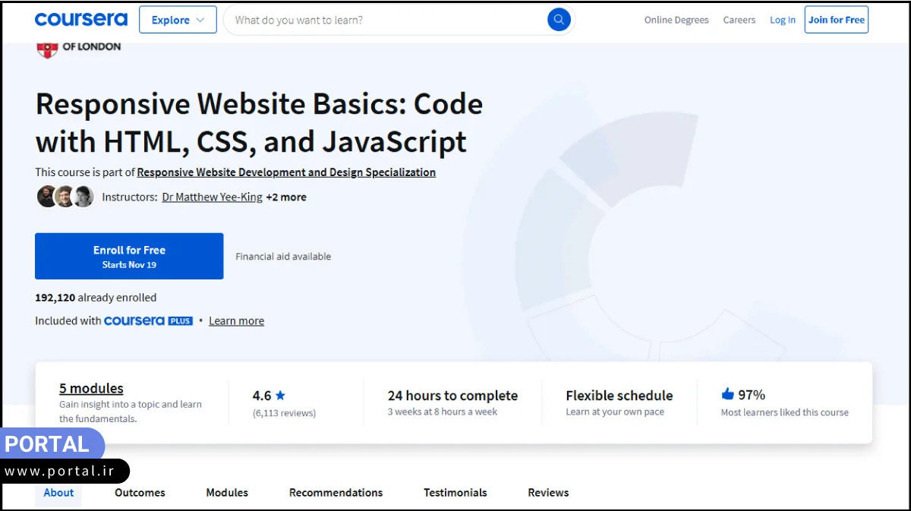Viewport: 911px width, 511px height.
Task: Click the first instructor avatar
Action: (46, 196)
